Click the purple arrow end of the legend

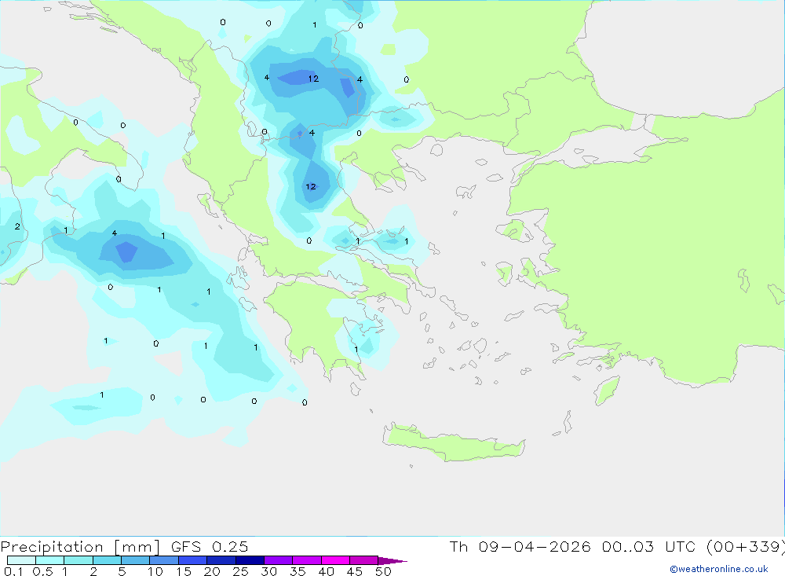[x=392, y=560]
